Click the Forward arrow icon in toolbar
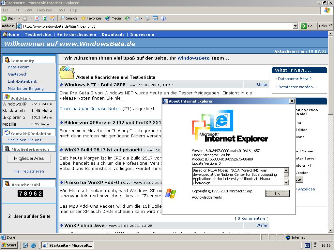Image resolution: width=334 pixels, height=250 pixels. tap(25, 18)
